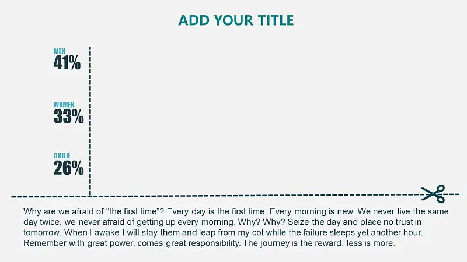Click the MEN label
Image resolution: width=467 pixels, height=262 pixels.
pos(60,51)
